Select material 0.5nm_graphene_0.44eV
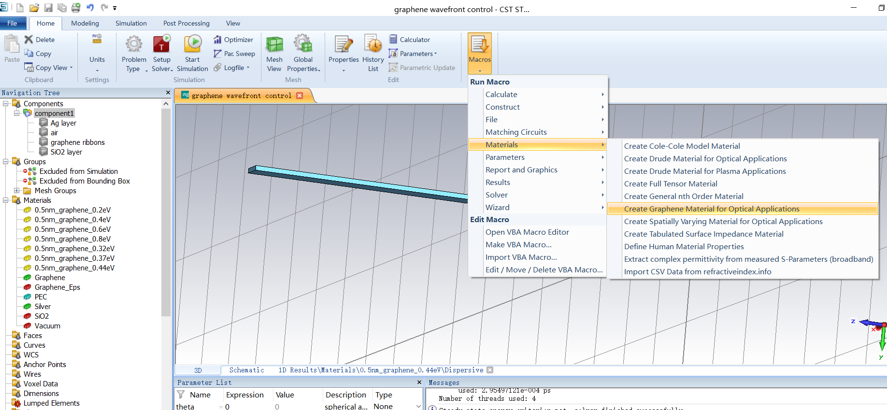Viewport: 887px width, 410px height. (74, 268)
